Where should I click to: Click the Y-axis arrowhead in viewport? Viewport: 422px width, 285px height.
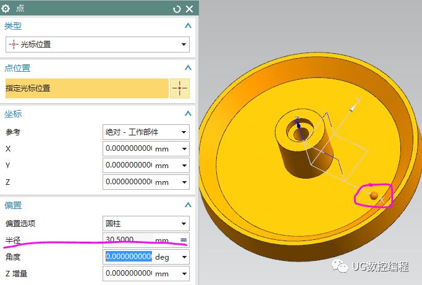tap(353, 108)
